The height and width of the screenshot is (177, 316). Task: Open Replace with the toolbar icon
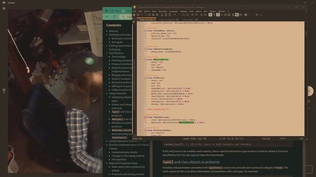coord(187,15)
